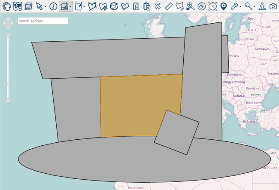
Task: Expand the draw/edit pencil dropdown arrow
Action: tap(84, 6)
